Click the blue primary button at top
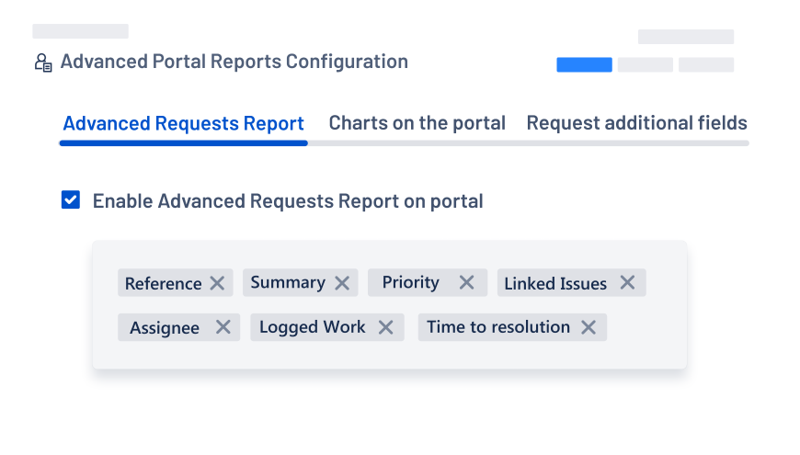 click(x=584, y=65)
